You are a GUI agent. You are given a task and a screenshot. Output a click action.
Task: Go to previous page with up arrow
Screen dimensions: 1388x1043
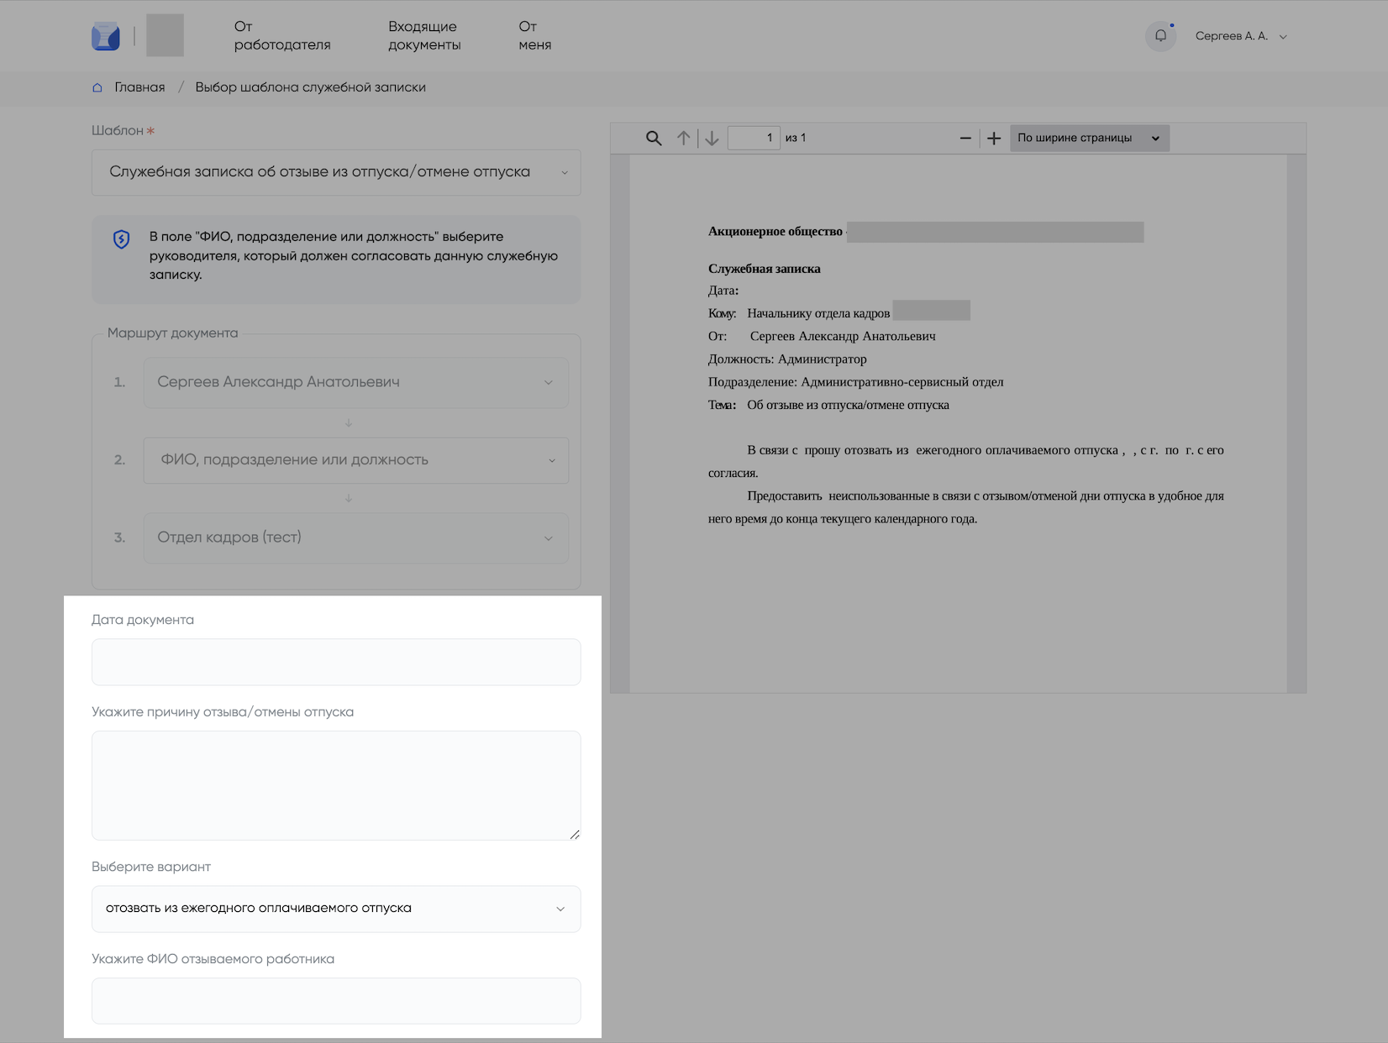pyautogui.click(x=684, y=139)
